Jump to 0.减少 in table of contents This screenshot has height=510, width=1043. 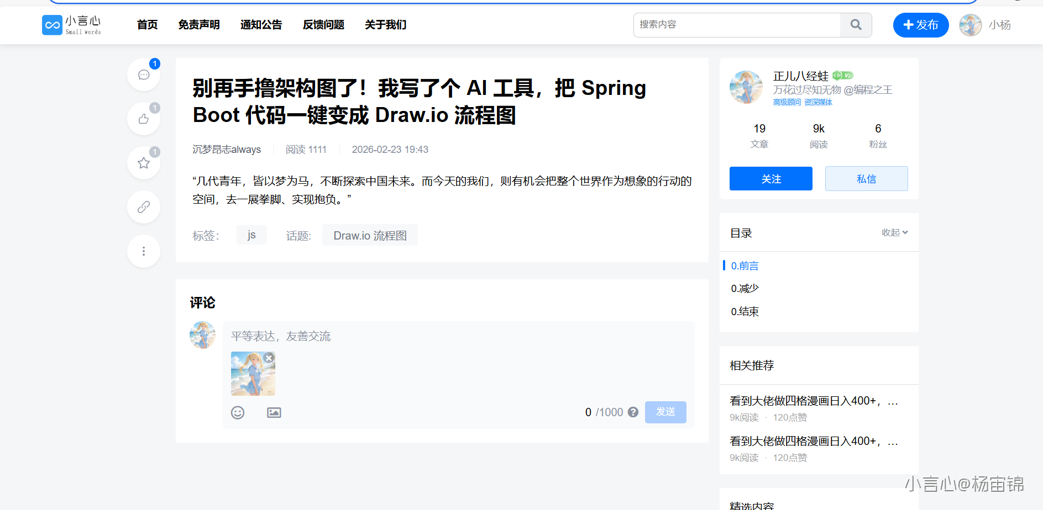(745, 289)
